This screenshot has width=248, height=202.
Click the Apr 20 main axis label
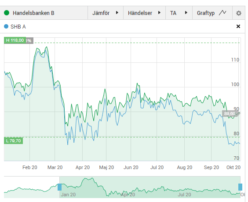[x=83, y=167]
